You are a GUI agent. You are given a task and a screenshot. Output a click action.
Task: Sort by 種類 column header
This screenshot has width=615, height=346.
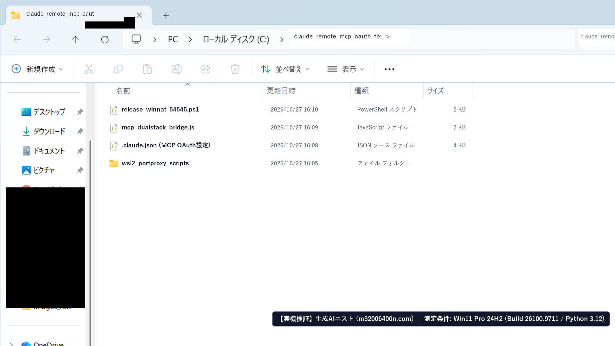[361, 91]
